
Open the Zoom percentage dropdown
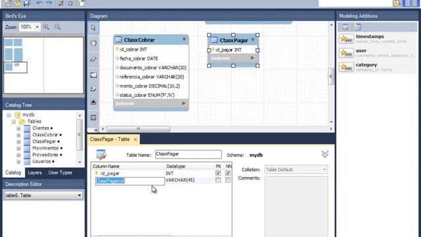pos(37,27)
